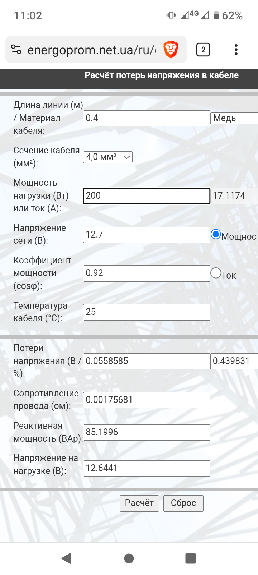Tap the energoprom.net.ua address bar URL
The width and height of the screenshot is (258, 575).
[92, 50]
